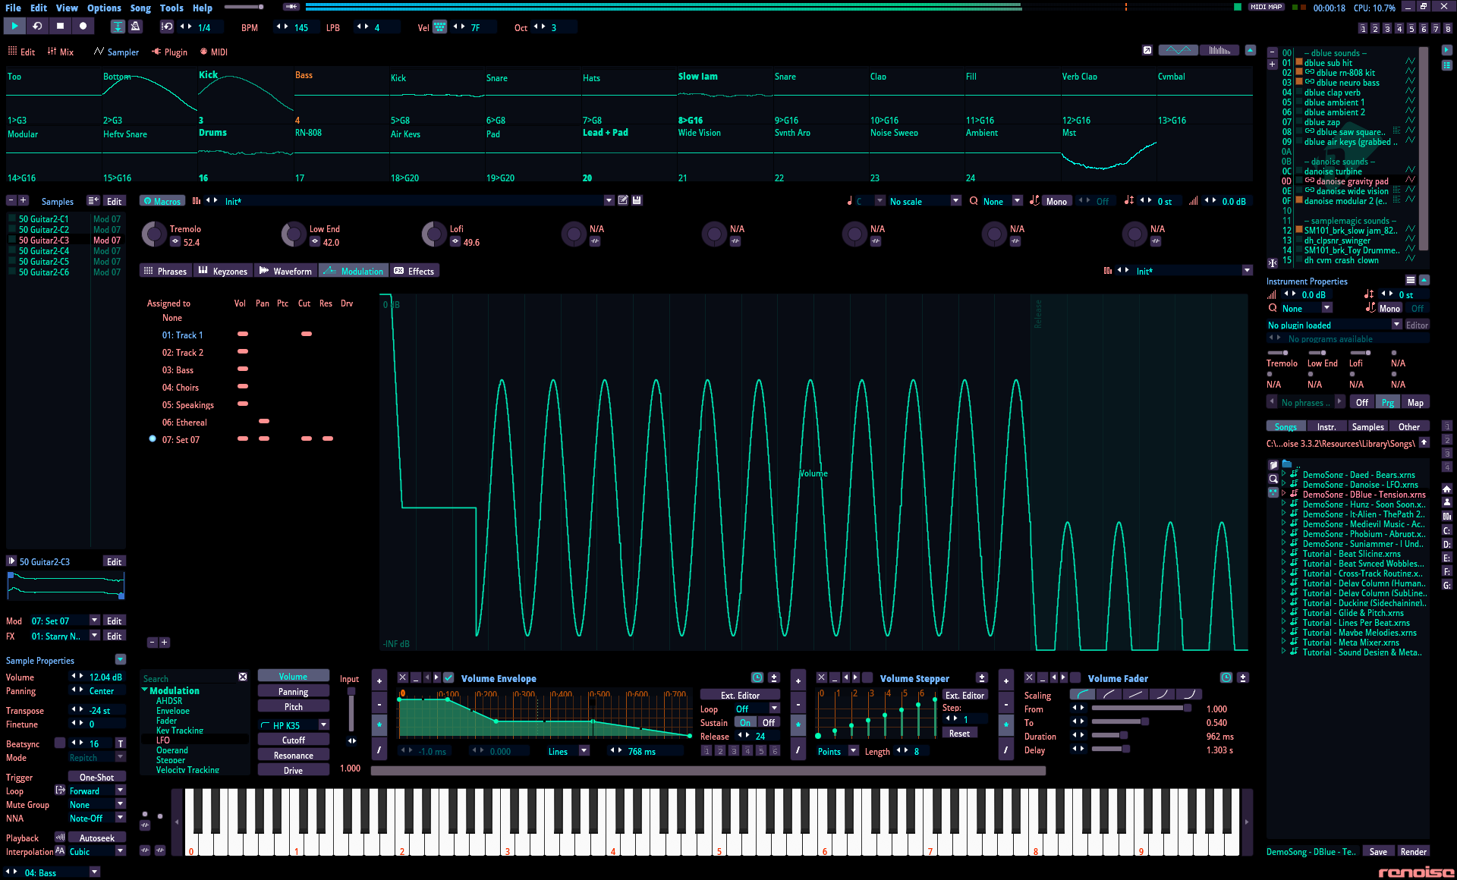The image size is (1457, 880).
Task: Toggle Macros panel button
Action: click(x=162, y=201)
